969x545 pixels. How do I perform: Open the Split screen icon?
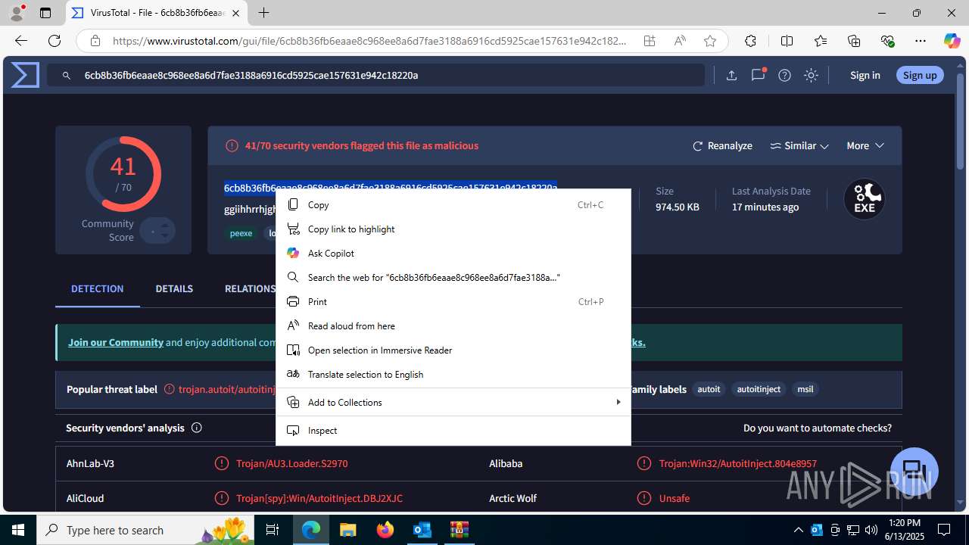787,41
